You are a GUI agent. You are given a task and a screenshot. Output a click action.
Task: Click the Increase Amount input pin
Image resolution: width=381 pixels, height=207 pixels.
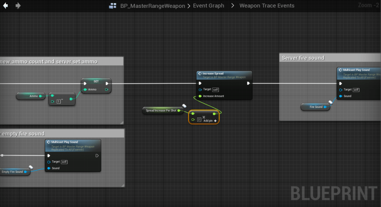coord(200,96)
